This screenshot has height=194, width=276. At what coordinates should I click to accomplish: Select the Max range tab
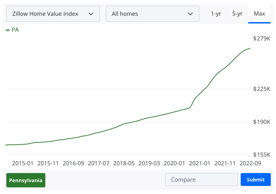259,14
